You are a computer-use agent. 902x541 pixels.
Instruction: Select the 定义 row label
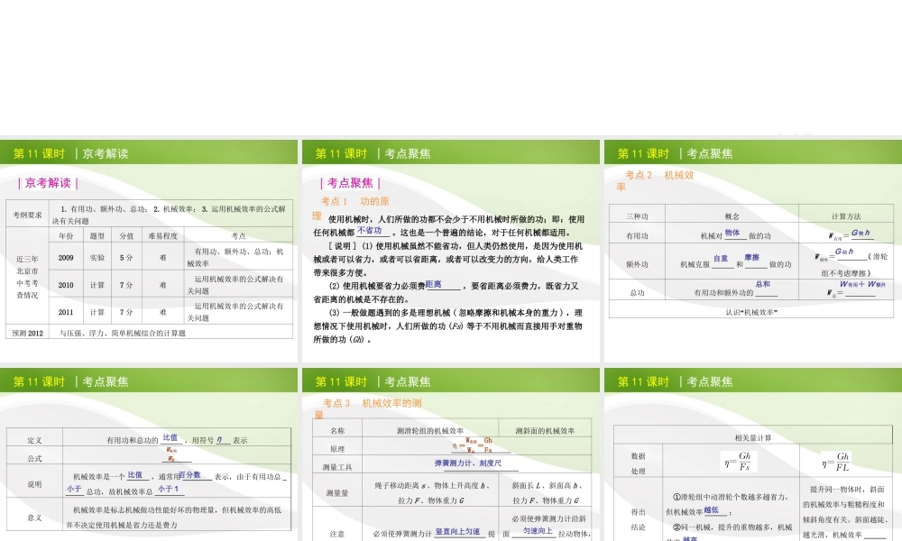(x=34, y=440)
